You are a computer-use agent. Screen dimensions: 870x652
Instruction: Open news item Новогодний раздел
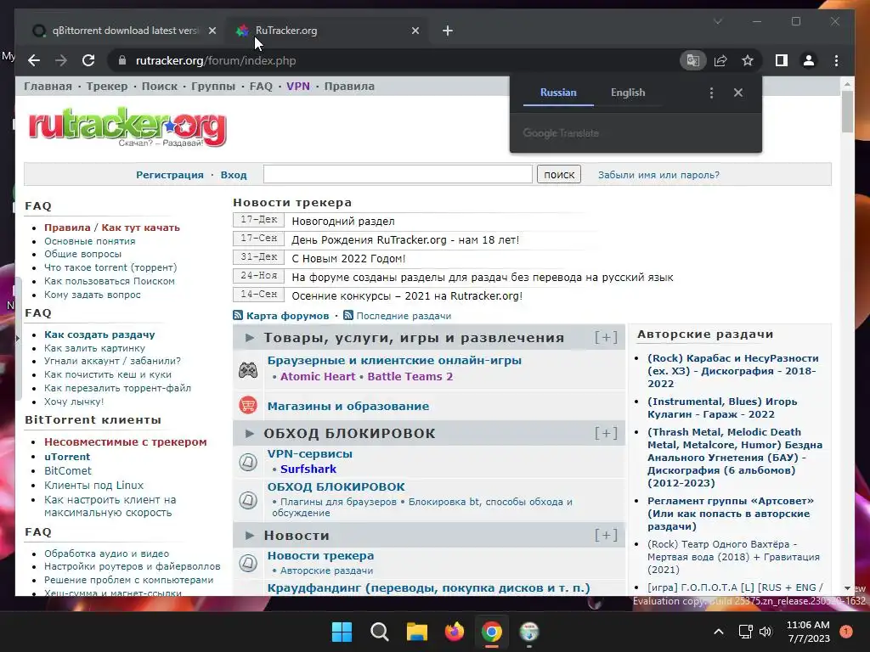click(x=343, y=222)
